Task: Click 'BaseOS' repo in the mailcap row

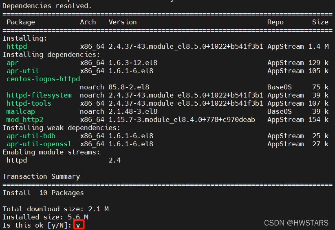Action: 280,112
